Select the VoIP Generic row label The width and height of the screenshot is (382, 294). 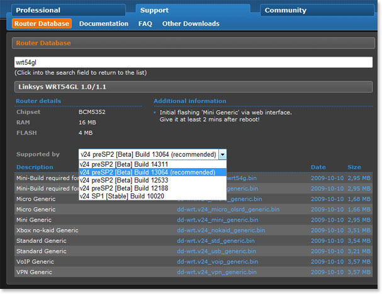pyautogui.click(x=35, y=262)
